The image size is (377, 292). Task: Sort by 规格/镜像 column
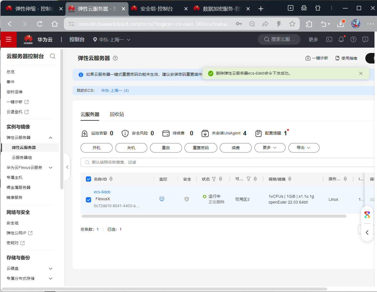point(290,179)
